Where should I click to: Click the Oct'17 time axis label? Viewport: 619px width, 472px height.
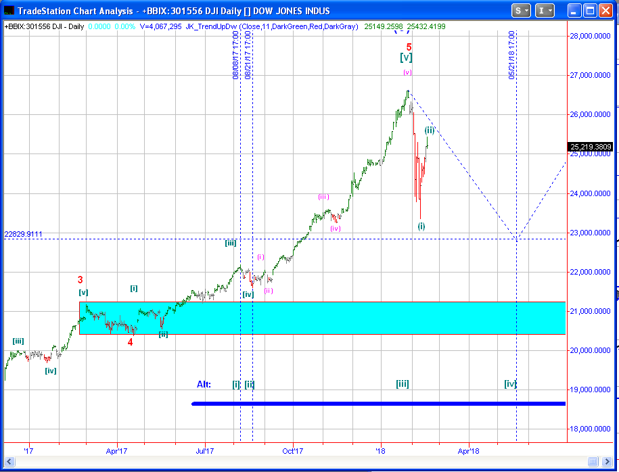(x=293, y=450)
